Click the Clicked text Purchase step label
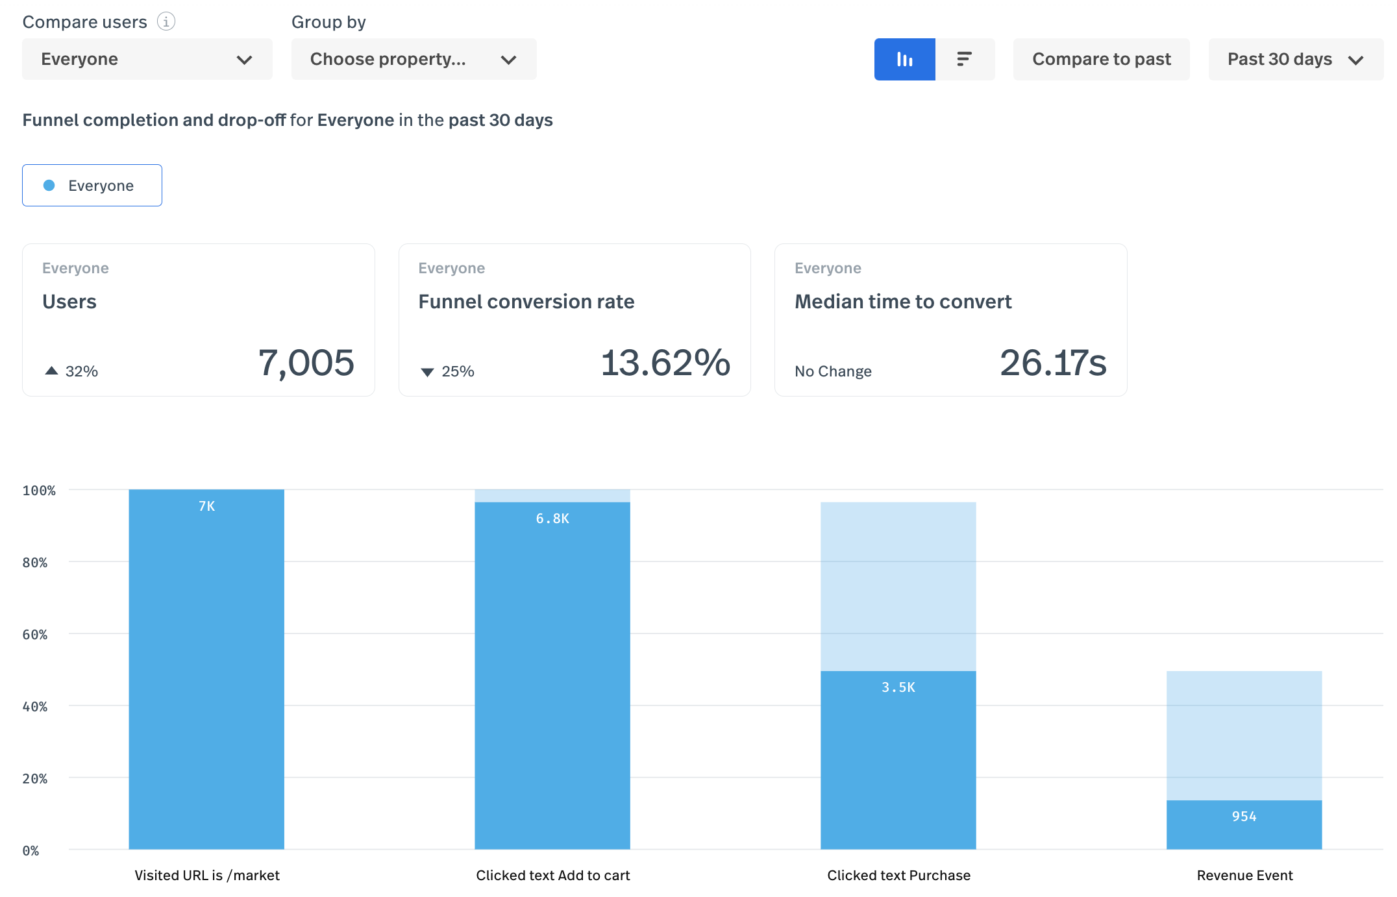This screenshot has height=897, width=1397. [x=898, y=875]
